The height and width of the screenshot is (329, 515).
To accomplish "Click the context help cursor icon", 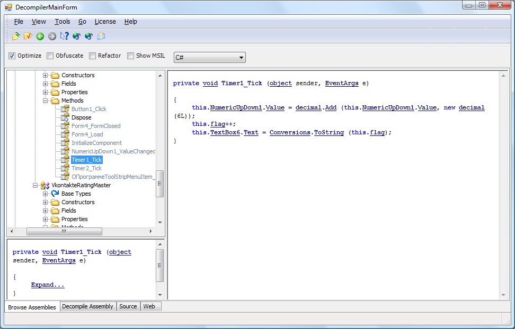I will 65,36.
